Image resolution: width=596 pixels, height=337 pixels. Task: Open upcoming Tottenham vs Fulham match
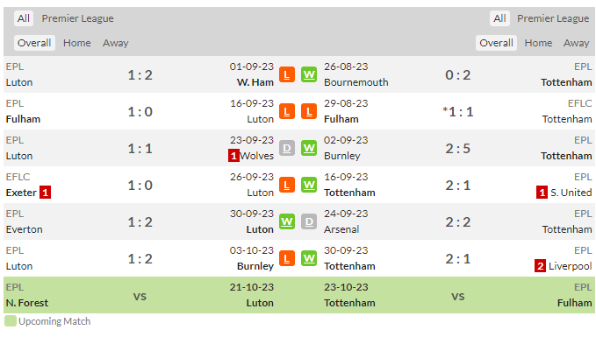[x=458, y=295]
